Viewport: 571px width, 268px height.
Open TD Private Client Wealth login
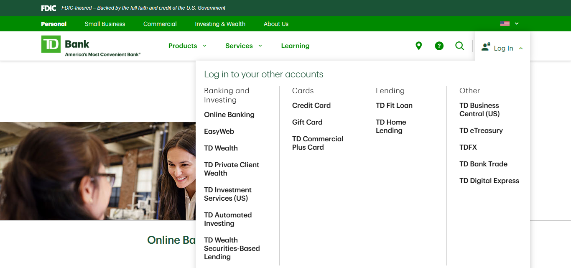click(x=232, y=169)
